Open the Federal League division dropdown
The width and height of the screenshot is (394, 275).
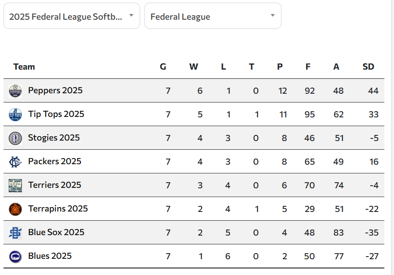point(213,17)
